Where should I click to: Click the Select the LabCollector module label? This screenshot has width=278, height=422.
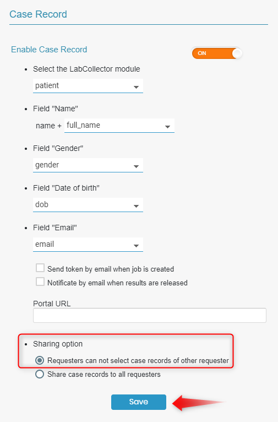click(86, 69)
